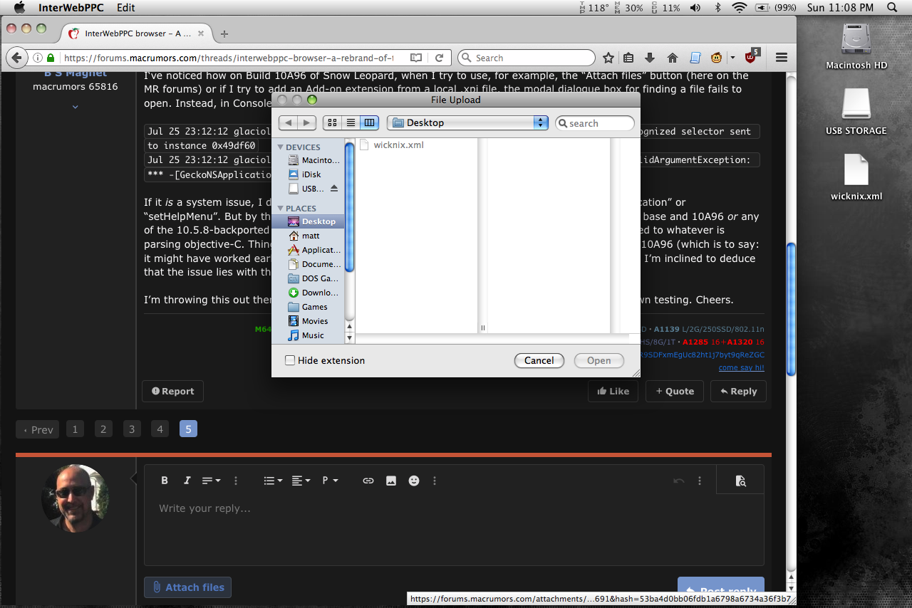This screenshot has width=912, height=608.
Task: Click the uBlock shield icon with badge
Action: coord(752,57)
